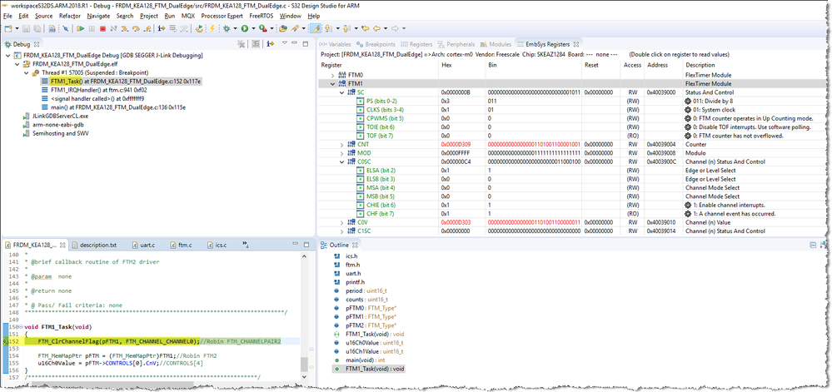Click the editor horizontal scrollbar
This screenshot has width=832, height=392.
(112, 383)
